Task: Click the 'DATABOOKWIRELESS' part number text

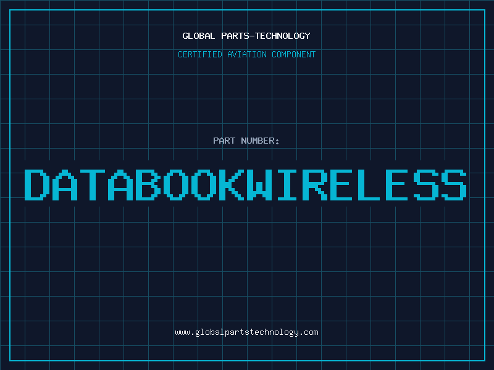Action: (245, 185)
